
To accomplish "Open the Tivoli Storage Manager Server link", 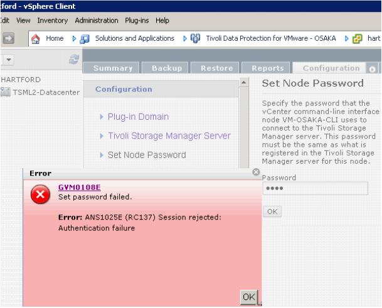I will tap(169, 135).
